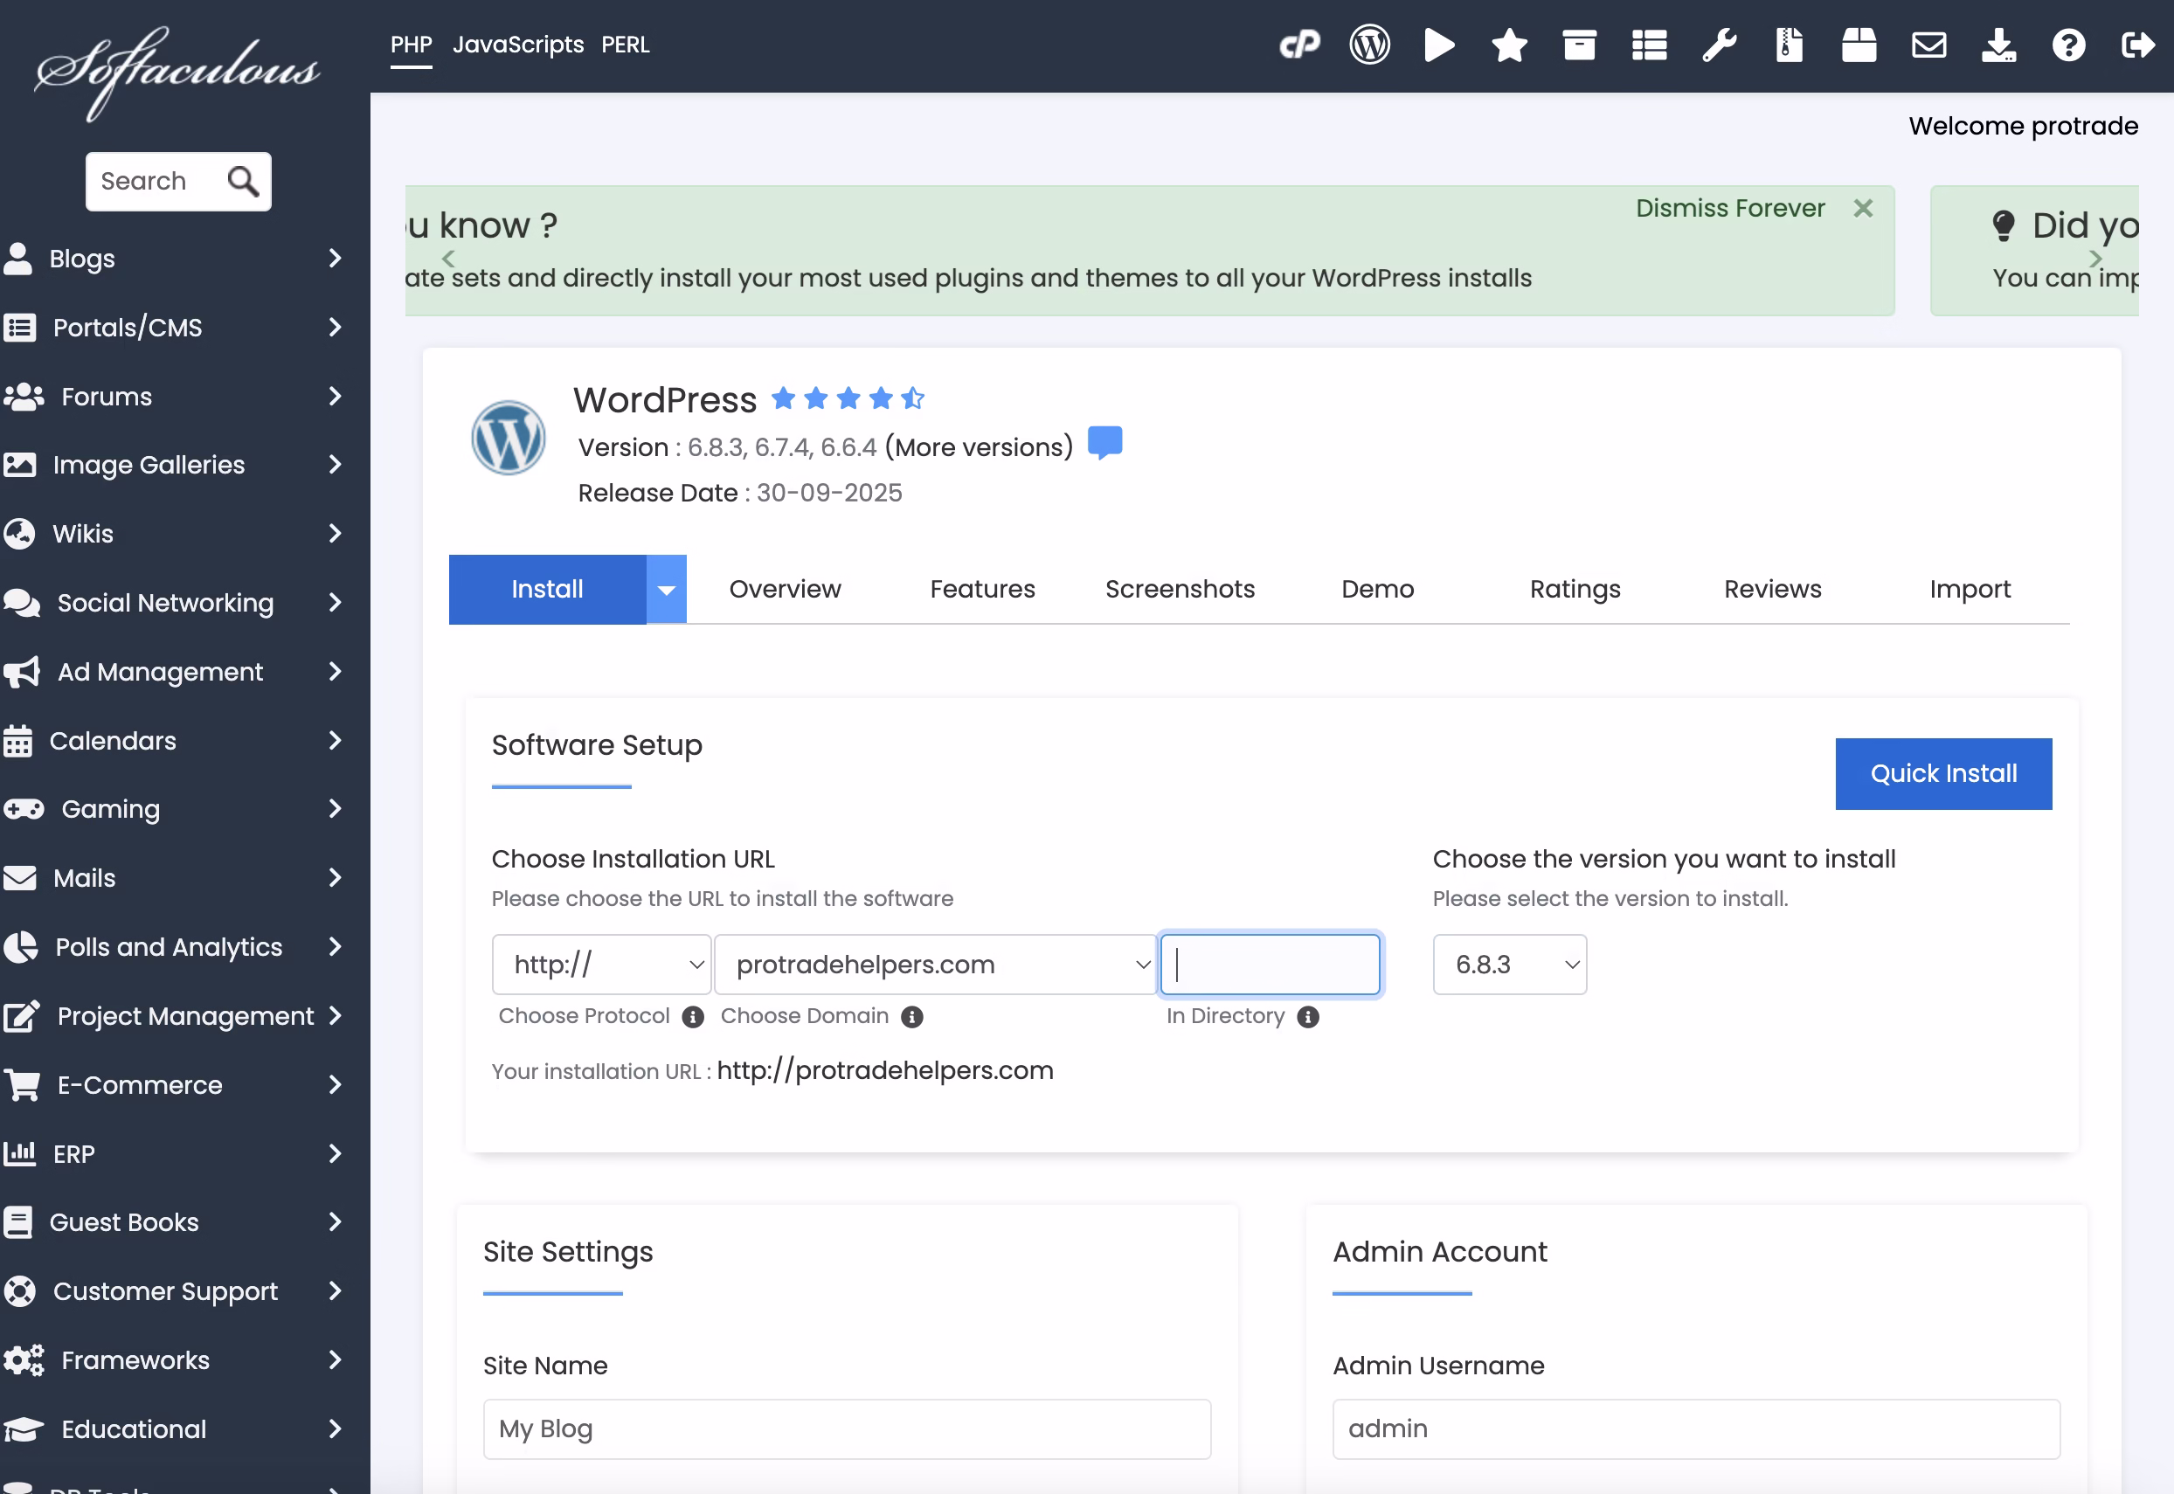Open the star ratings icon in top bar

[x=1509, y=45]
